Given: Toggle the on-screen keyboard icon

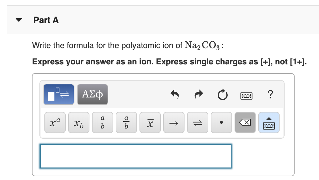Looking at the screenshot, I should pos(269,122).
